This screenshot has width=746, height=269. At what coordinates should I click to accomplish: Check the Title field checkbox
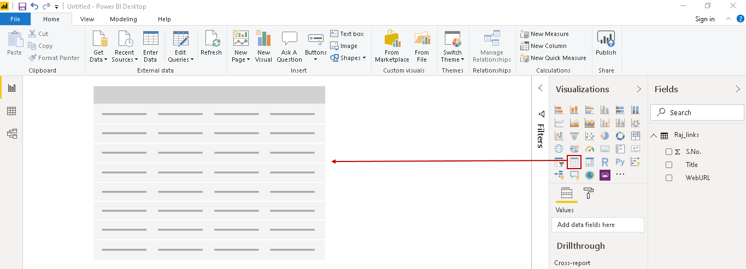click(669, 165)
